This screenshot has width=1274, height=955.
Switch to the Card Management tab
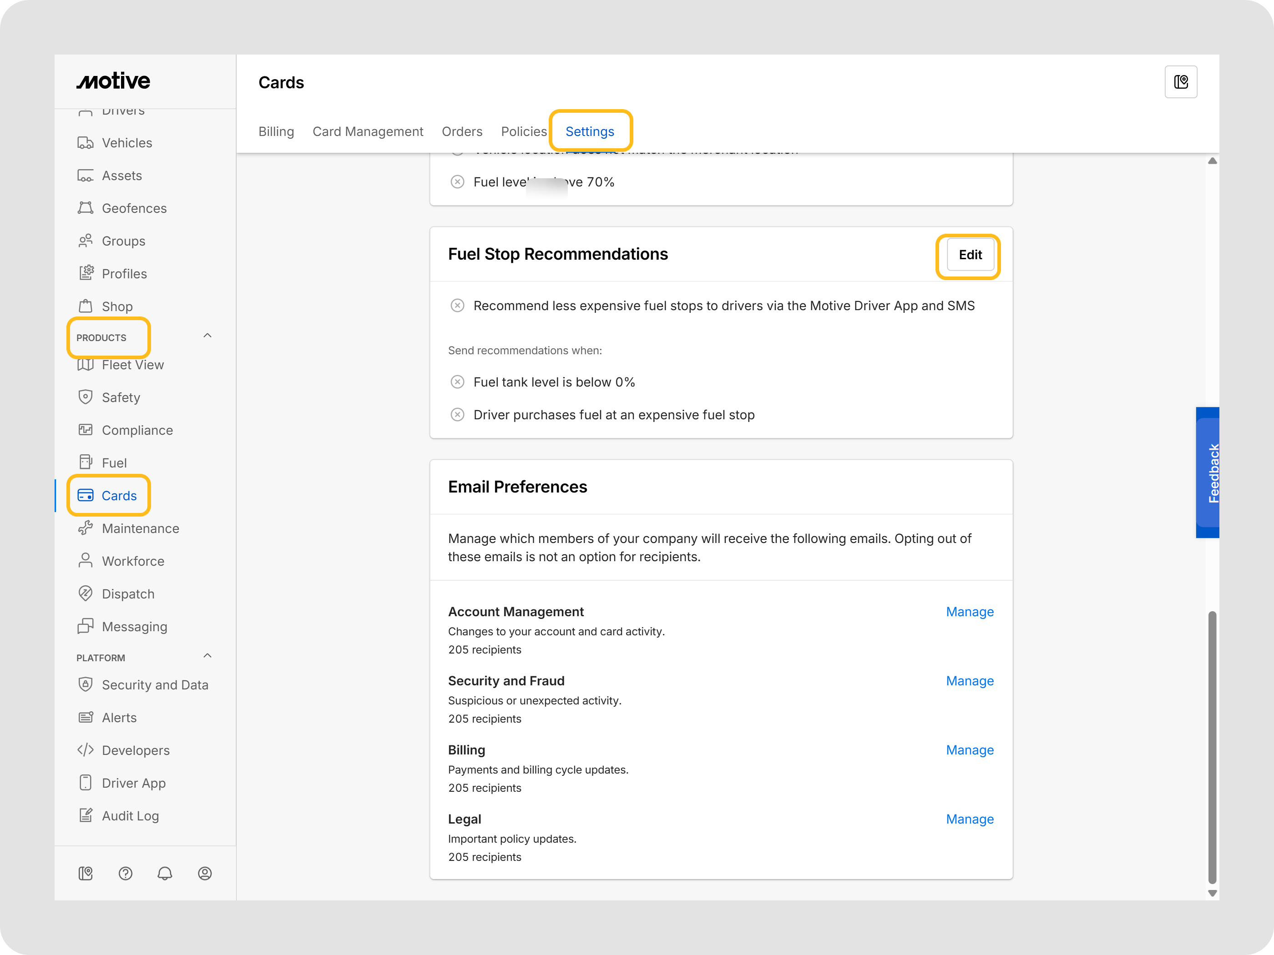point(368,131)
